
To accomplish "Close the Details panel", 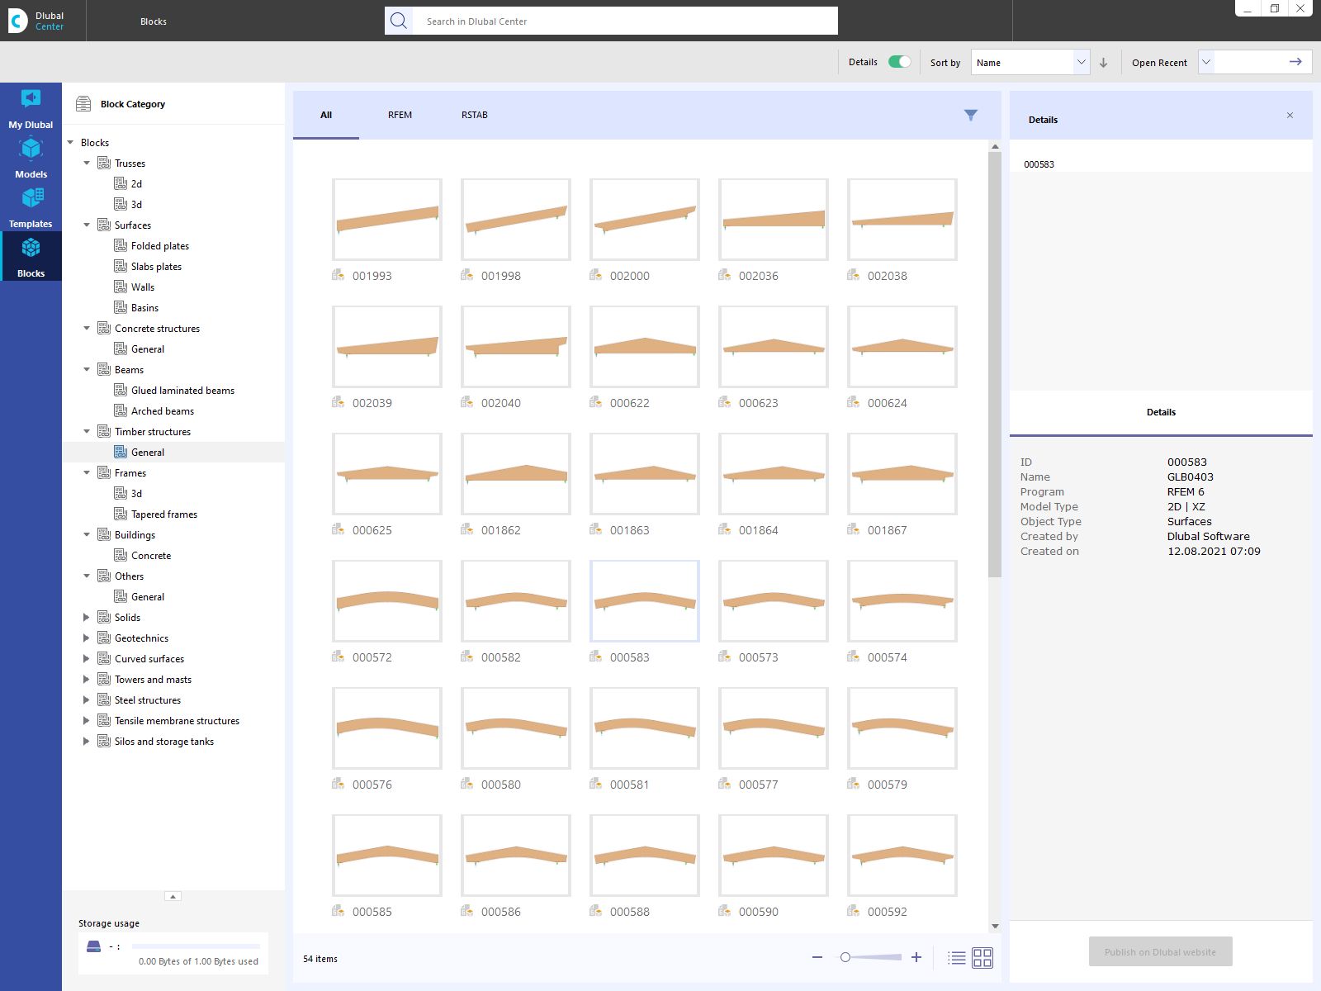I will coord(1290,116).
